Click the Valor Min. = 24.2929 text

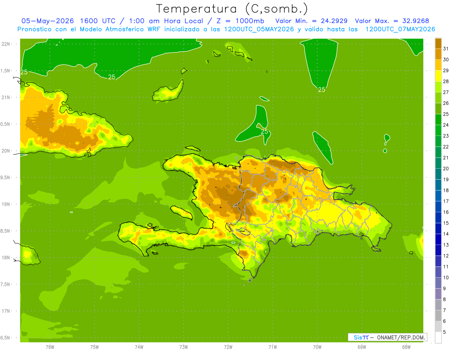click(312, 21)
